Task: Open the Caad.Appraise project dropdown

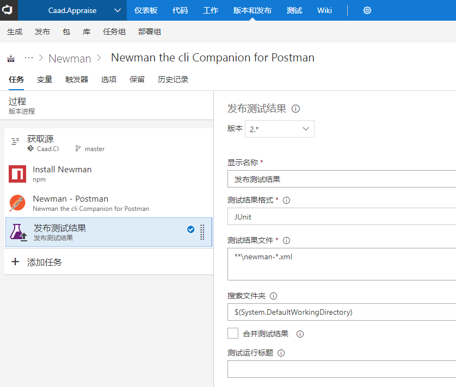Action: (x=72, y=10)
